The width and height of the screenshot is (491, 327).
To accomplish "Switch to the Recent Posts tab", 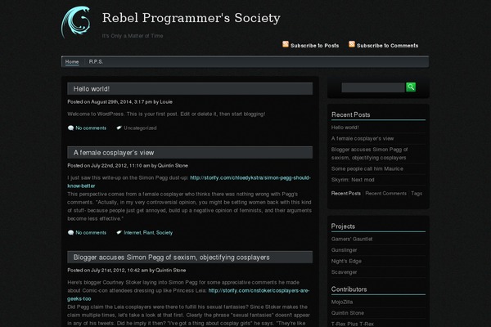I will point(346,194).
